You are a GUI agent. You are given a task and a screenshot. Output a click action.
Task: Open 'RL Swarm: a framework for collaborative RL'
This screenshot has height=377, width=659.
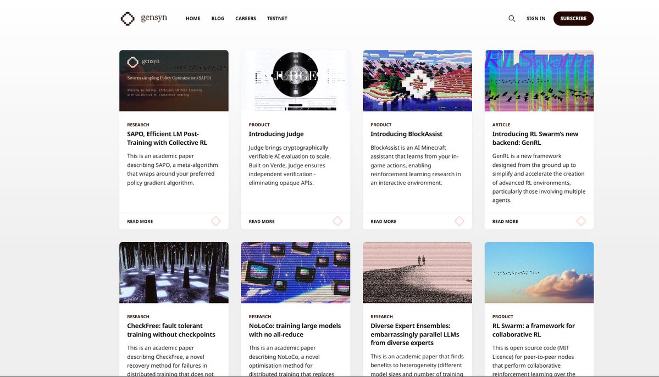click(533, 330)
